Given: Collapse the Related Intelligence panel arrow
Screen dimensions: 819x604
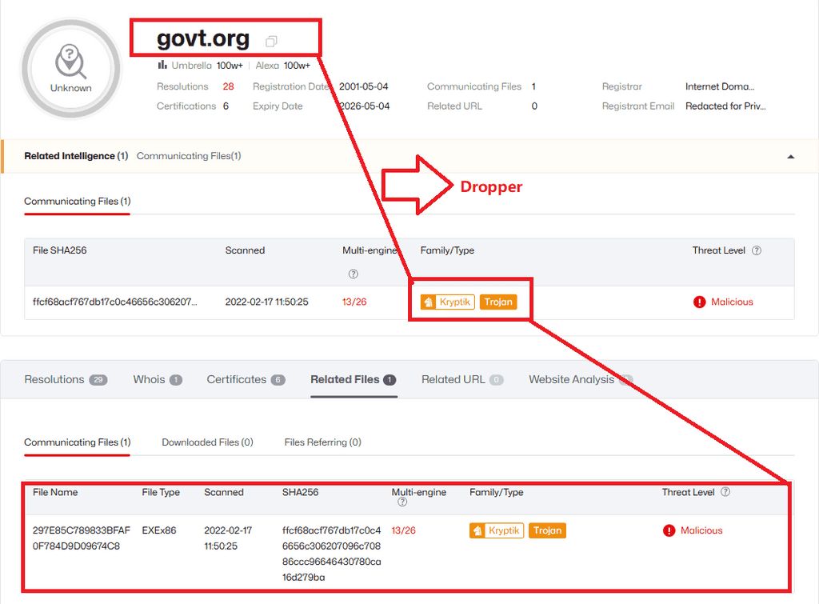Looking at the screenshot, I should pos(791,157).
